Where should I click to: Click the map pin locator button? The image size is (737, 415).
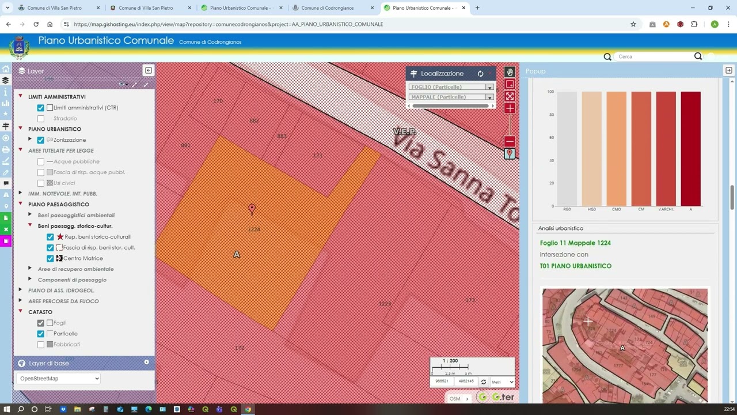tap(510, 153)
